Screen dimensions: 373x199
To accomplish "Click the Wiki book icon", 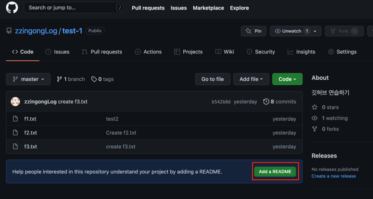I will point(218,52).
